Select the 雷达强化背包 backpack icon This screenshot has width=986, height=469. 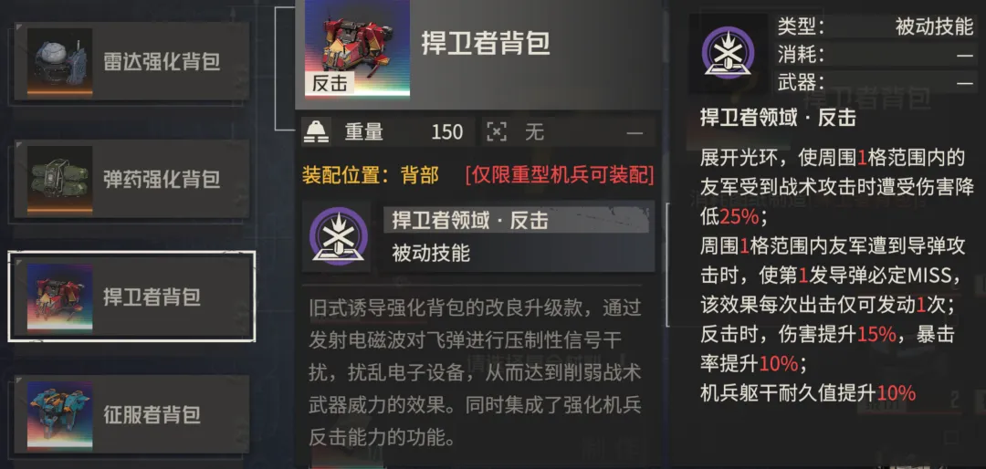(59, 62)
